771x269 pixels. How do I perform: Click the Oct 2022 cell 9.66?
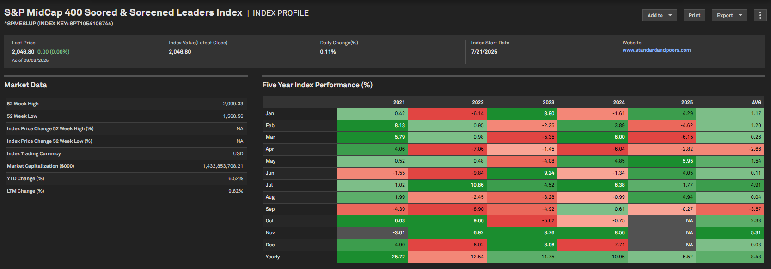point(447,221)
